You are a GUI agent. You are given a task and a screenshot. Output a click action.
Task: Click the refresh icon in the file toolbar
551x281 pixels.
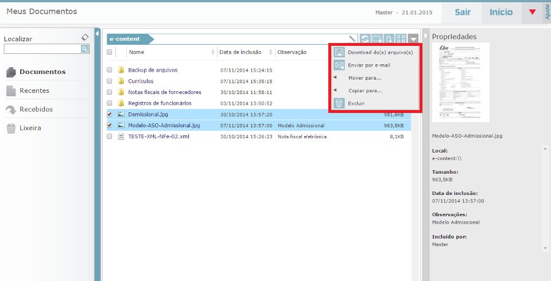(365, 39)
